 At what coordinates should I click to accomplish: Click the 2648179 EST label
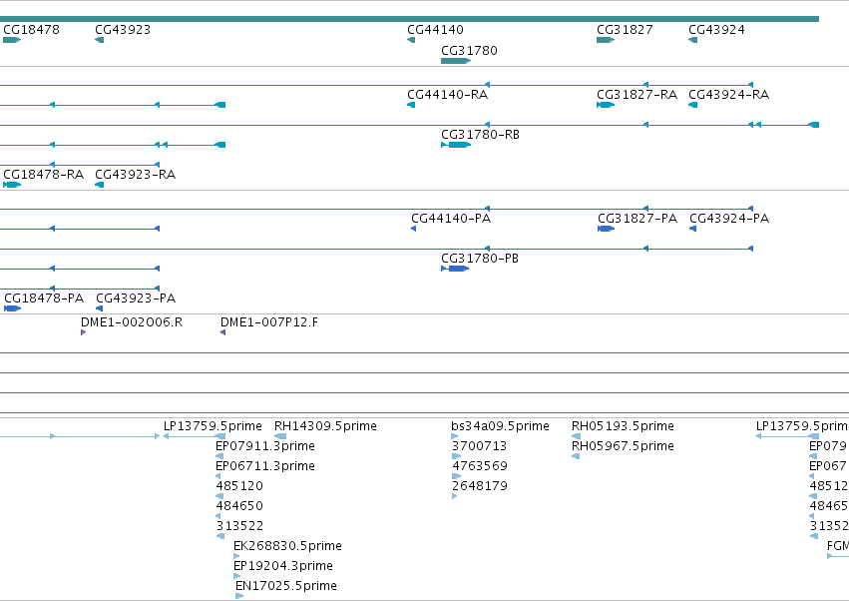[x=479, y=486]
